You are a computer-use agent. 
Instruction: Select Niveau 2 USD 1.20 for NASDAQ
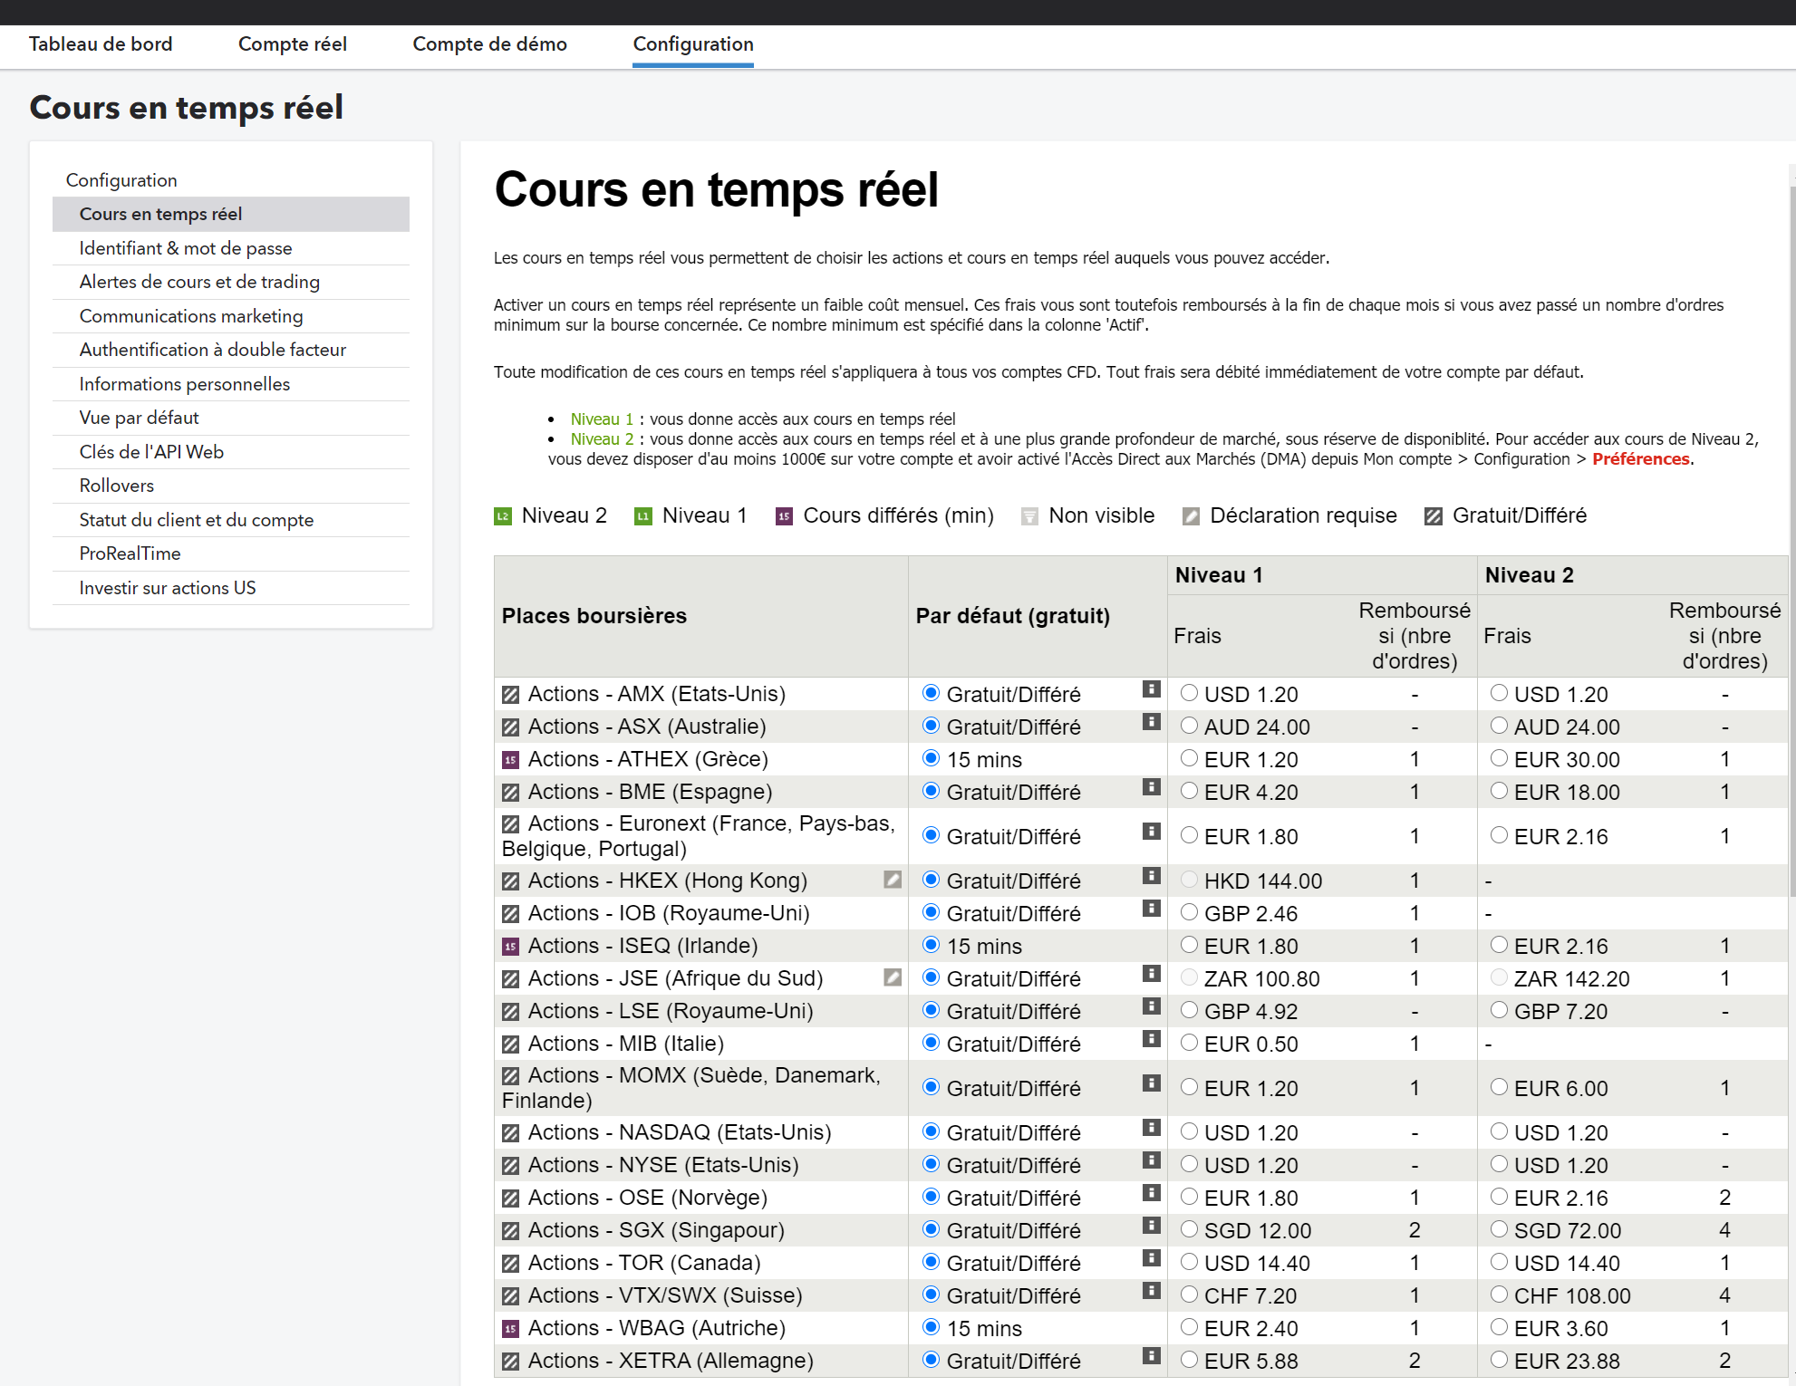tap(1499, 1131)
